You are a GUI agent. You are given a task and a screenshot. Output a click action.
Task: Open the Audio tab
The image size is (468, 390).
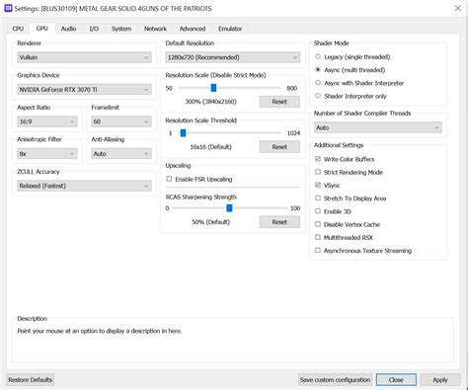68,29
